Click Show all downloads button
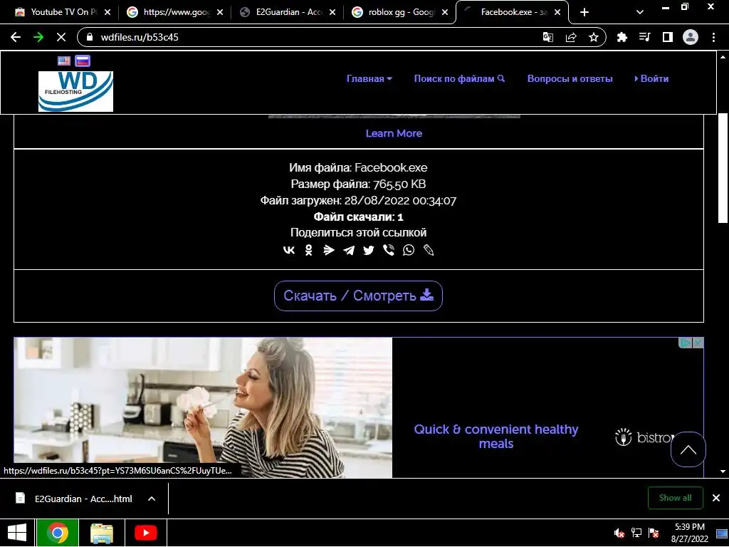The height and width of the screenshot is (547, 729). coord(675,498)
